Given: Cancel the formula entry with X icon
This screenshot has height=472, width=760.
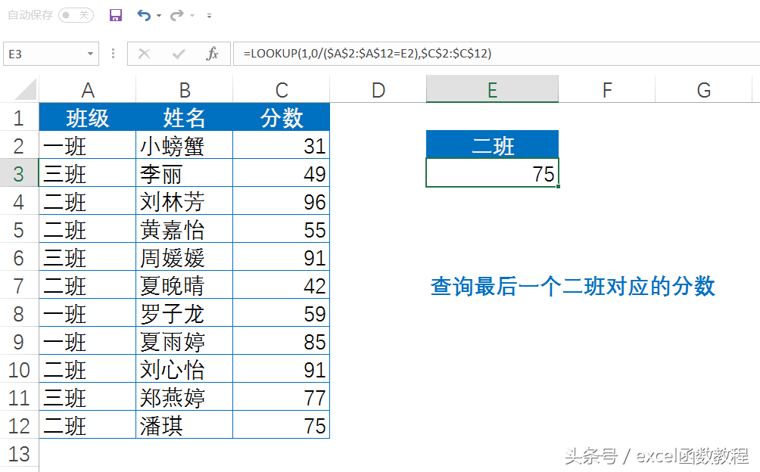Looking at the screenshot, I should click(x=144, y=54).
